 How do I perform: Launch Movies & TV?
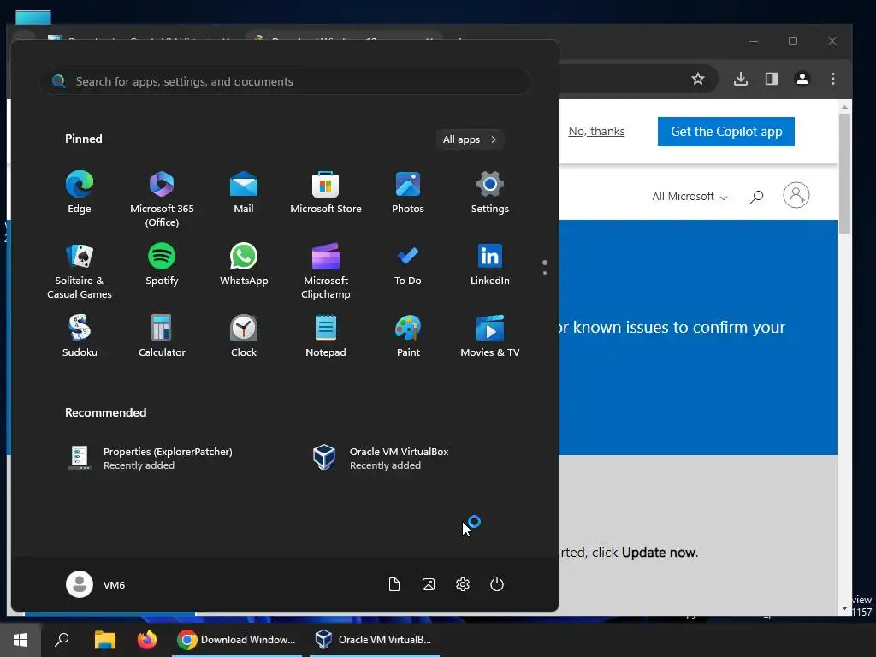pyautogui.click(x=490, y=336)
